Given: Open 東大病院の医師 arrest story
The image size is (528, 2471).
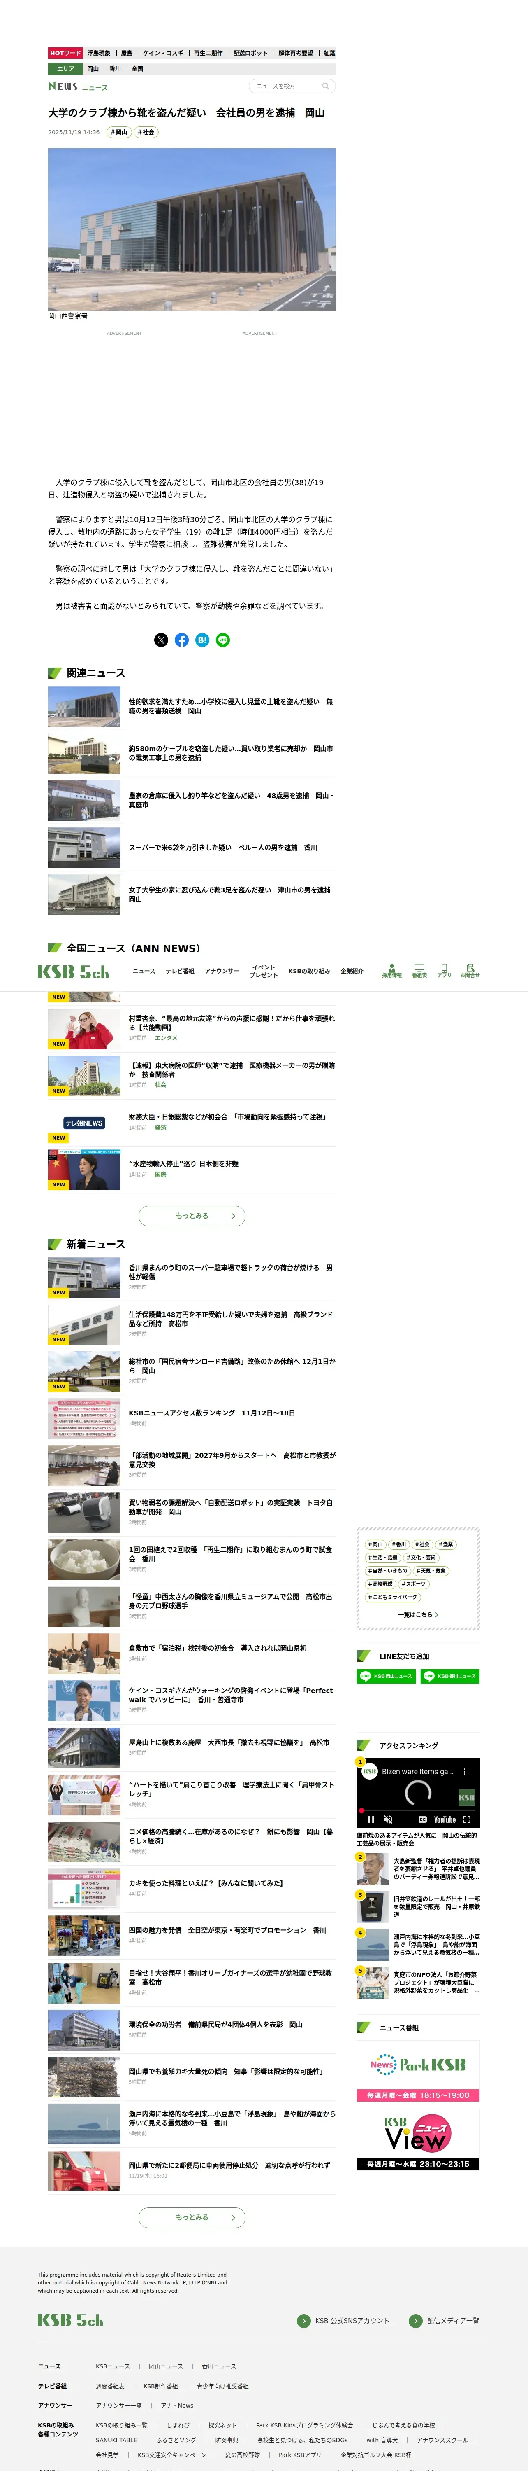Looking at the screenshot, I should point(192,1075).
